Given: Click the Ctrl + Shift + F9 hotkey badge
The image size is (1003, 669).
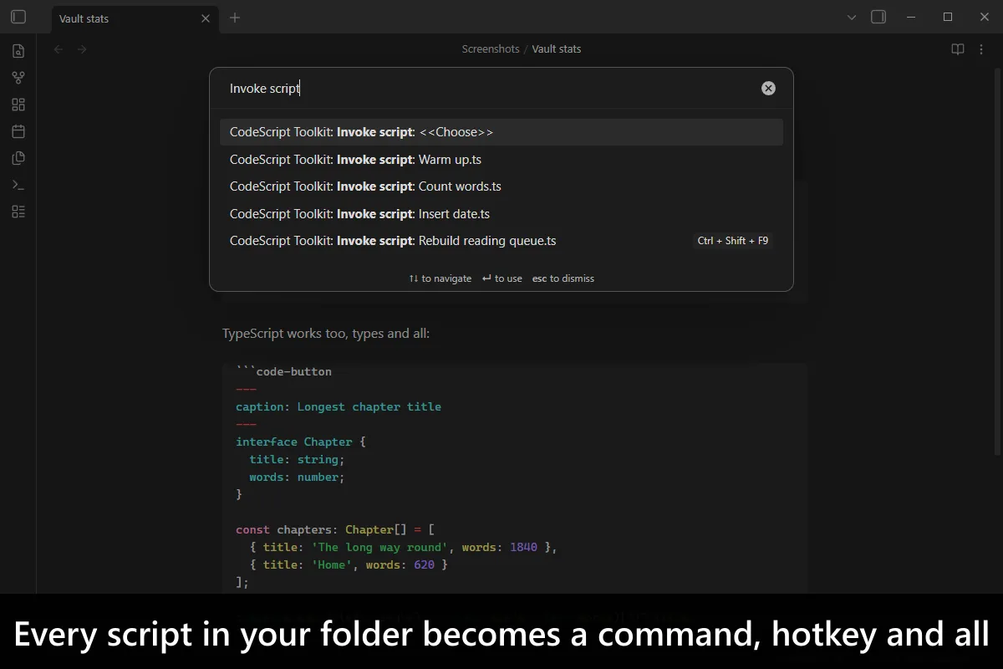Looking at the screenshot, I should [x=733, y=241].
